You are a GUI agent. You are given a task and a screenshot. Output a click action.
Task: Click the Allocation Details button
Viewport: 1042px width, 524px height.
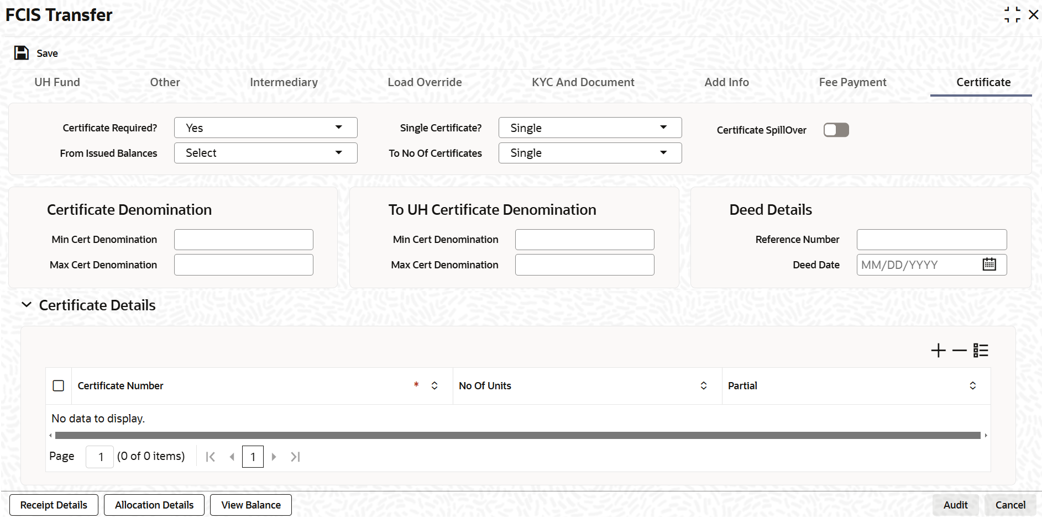coord(154,505)
